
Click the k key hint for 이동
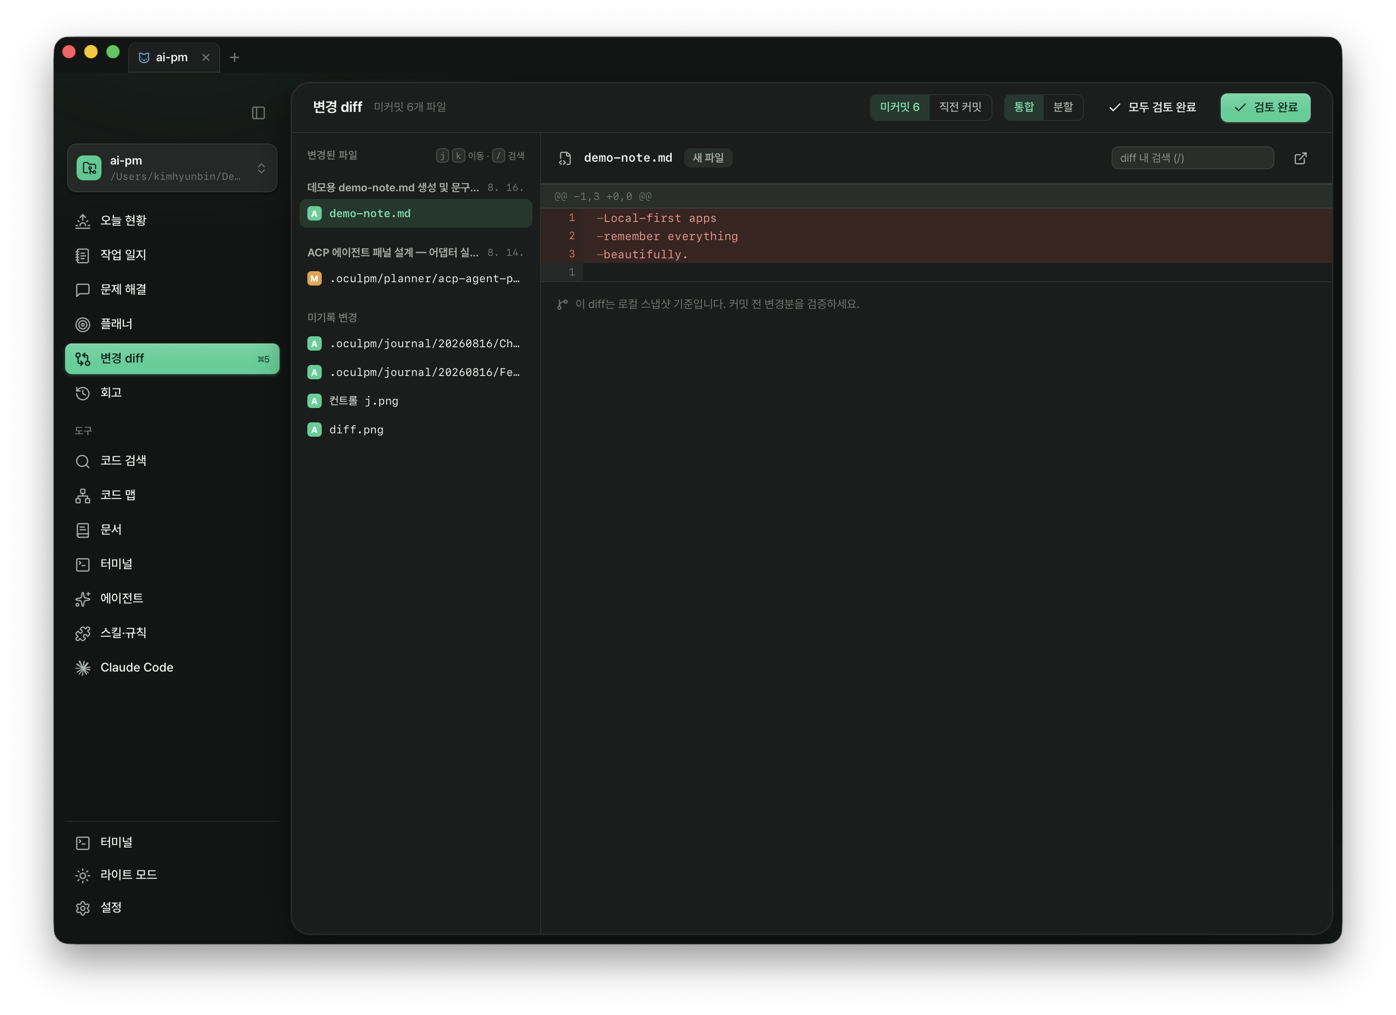(x=459, y=155)
